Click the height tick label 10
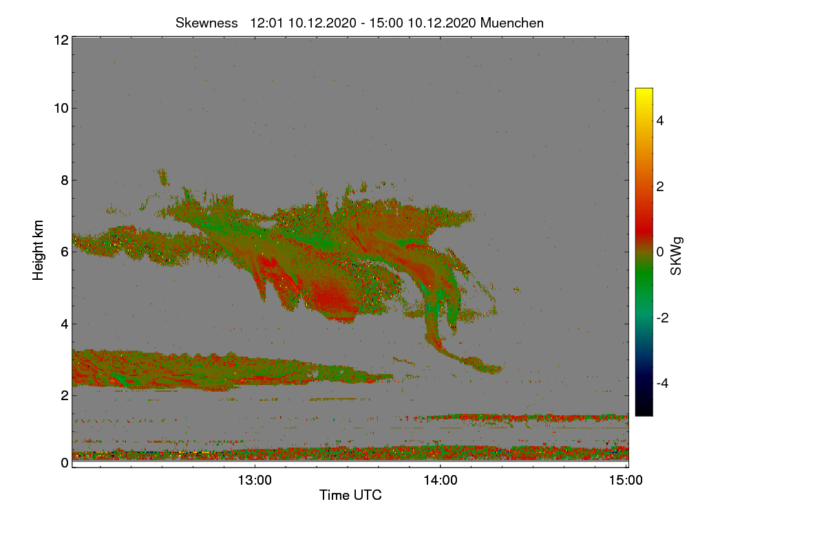The image size is (826, 550). tap(61, 108)
